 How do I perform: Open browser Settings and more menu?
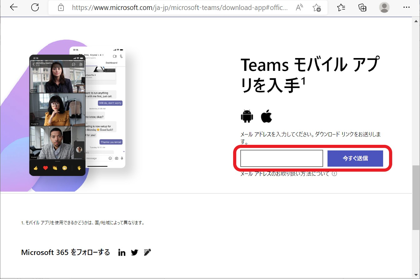406,7
